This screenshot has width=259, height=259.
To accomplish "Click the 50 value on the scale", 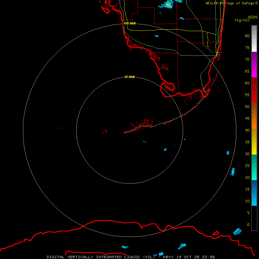I will pyautogui.click(x=247, y=107).
